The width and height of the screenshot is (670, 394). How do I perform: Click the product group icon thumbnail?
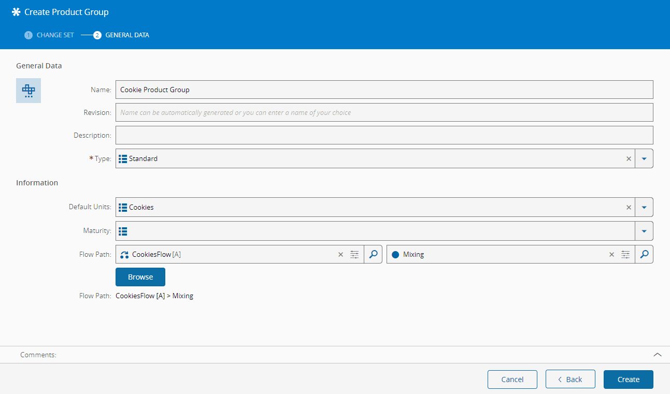tap(28, 91)
